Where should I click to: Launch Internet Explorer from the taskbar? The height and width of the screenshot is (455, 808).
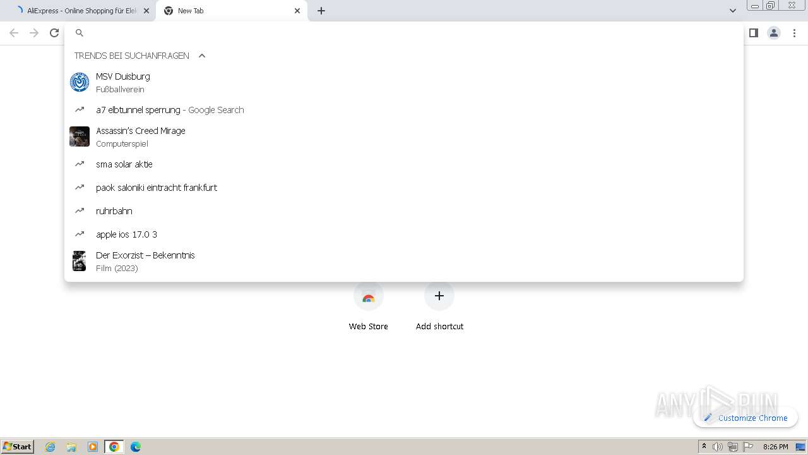point(50,447)
